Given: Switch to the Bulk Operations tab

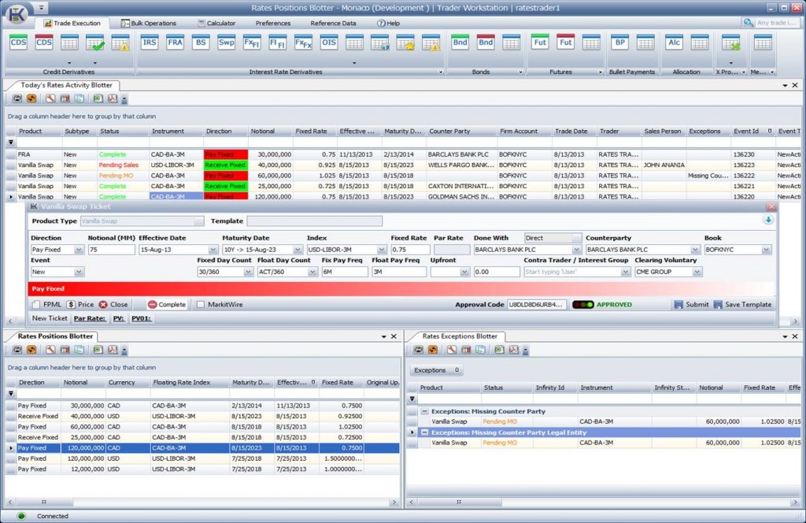Looking at the screenshot, I should (148, 24).
